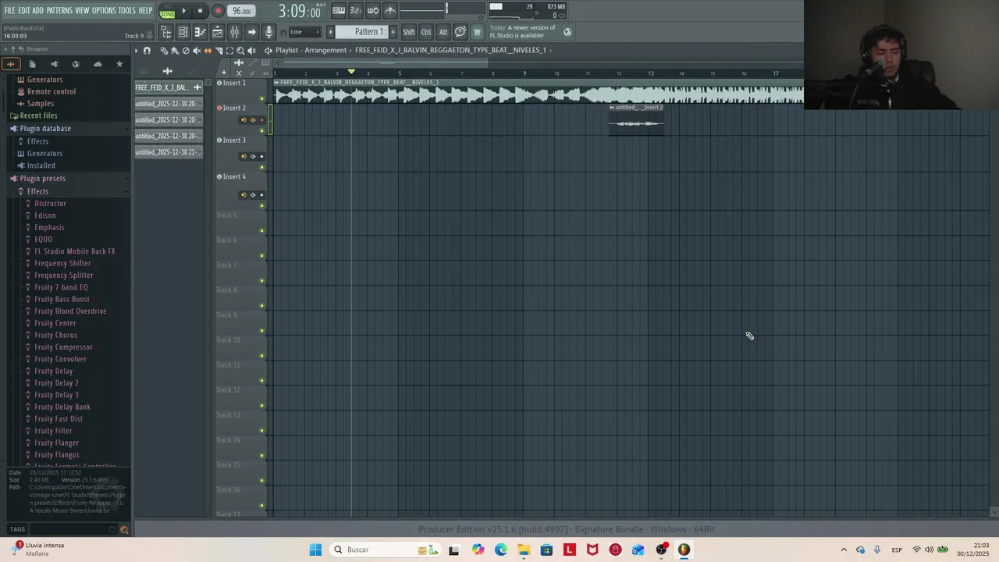Collapse the Plugin presets folder

(x=42, y=178)
